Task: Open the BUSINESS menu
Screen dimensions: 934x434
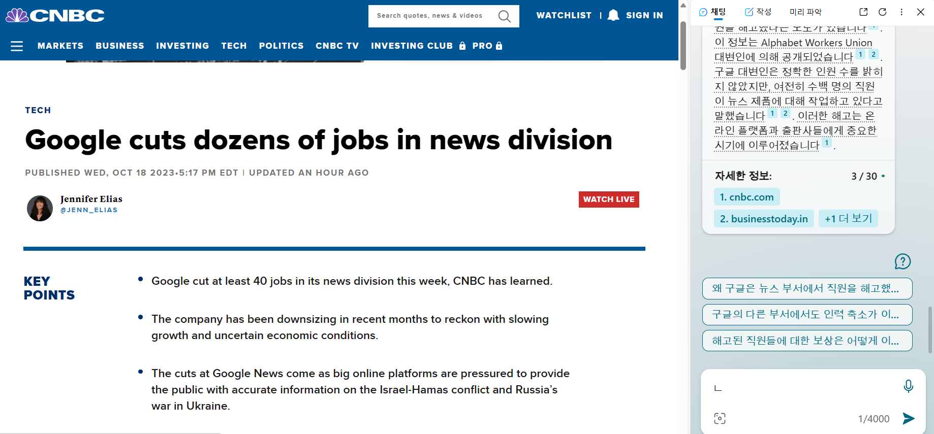Action: [120, 46]
